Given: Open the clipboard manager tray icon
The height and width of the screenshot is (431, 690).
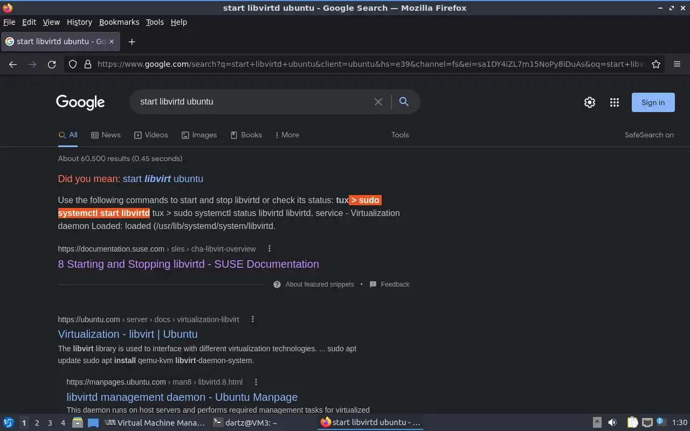Looking at the screenshot, I should 632,422.
